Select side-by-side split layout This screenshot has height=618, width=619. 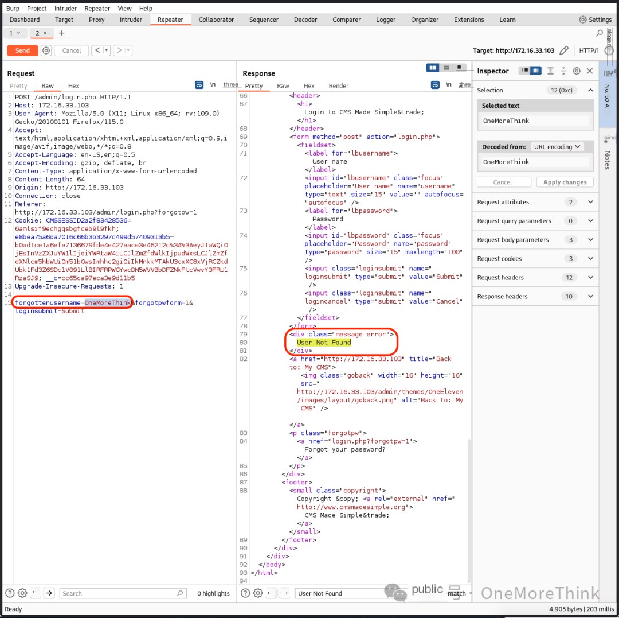(433, 68)
